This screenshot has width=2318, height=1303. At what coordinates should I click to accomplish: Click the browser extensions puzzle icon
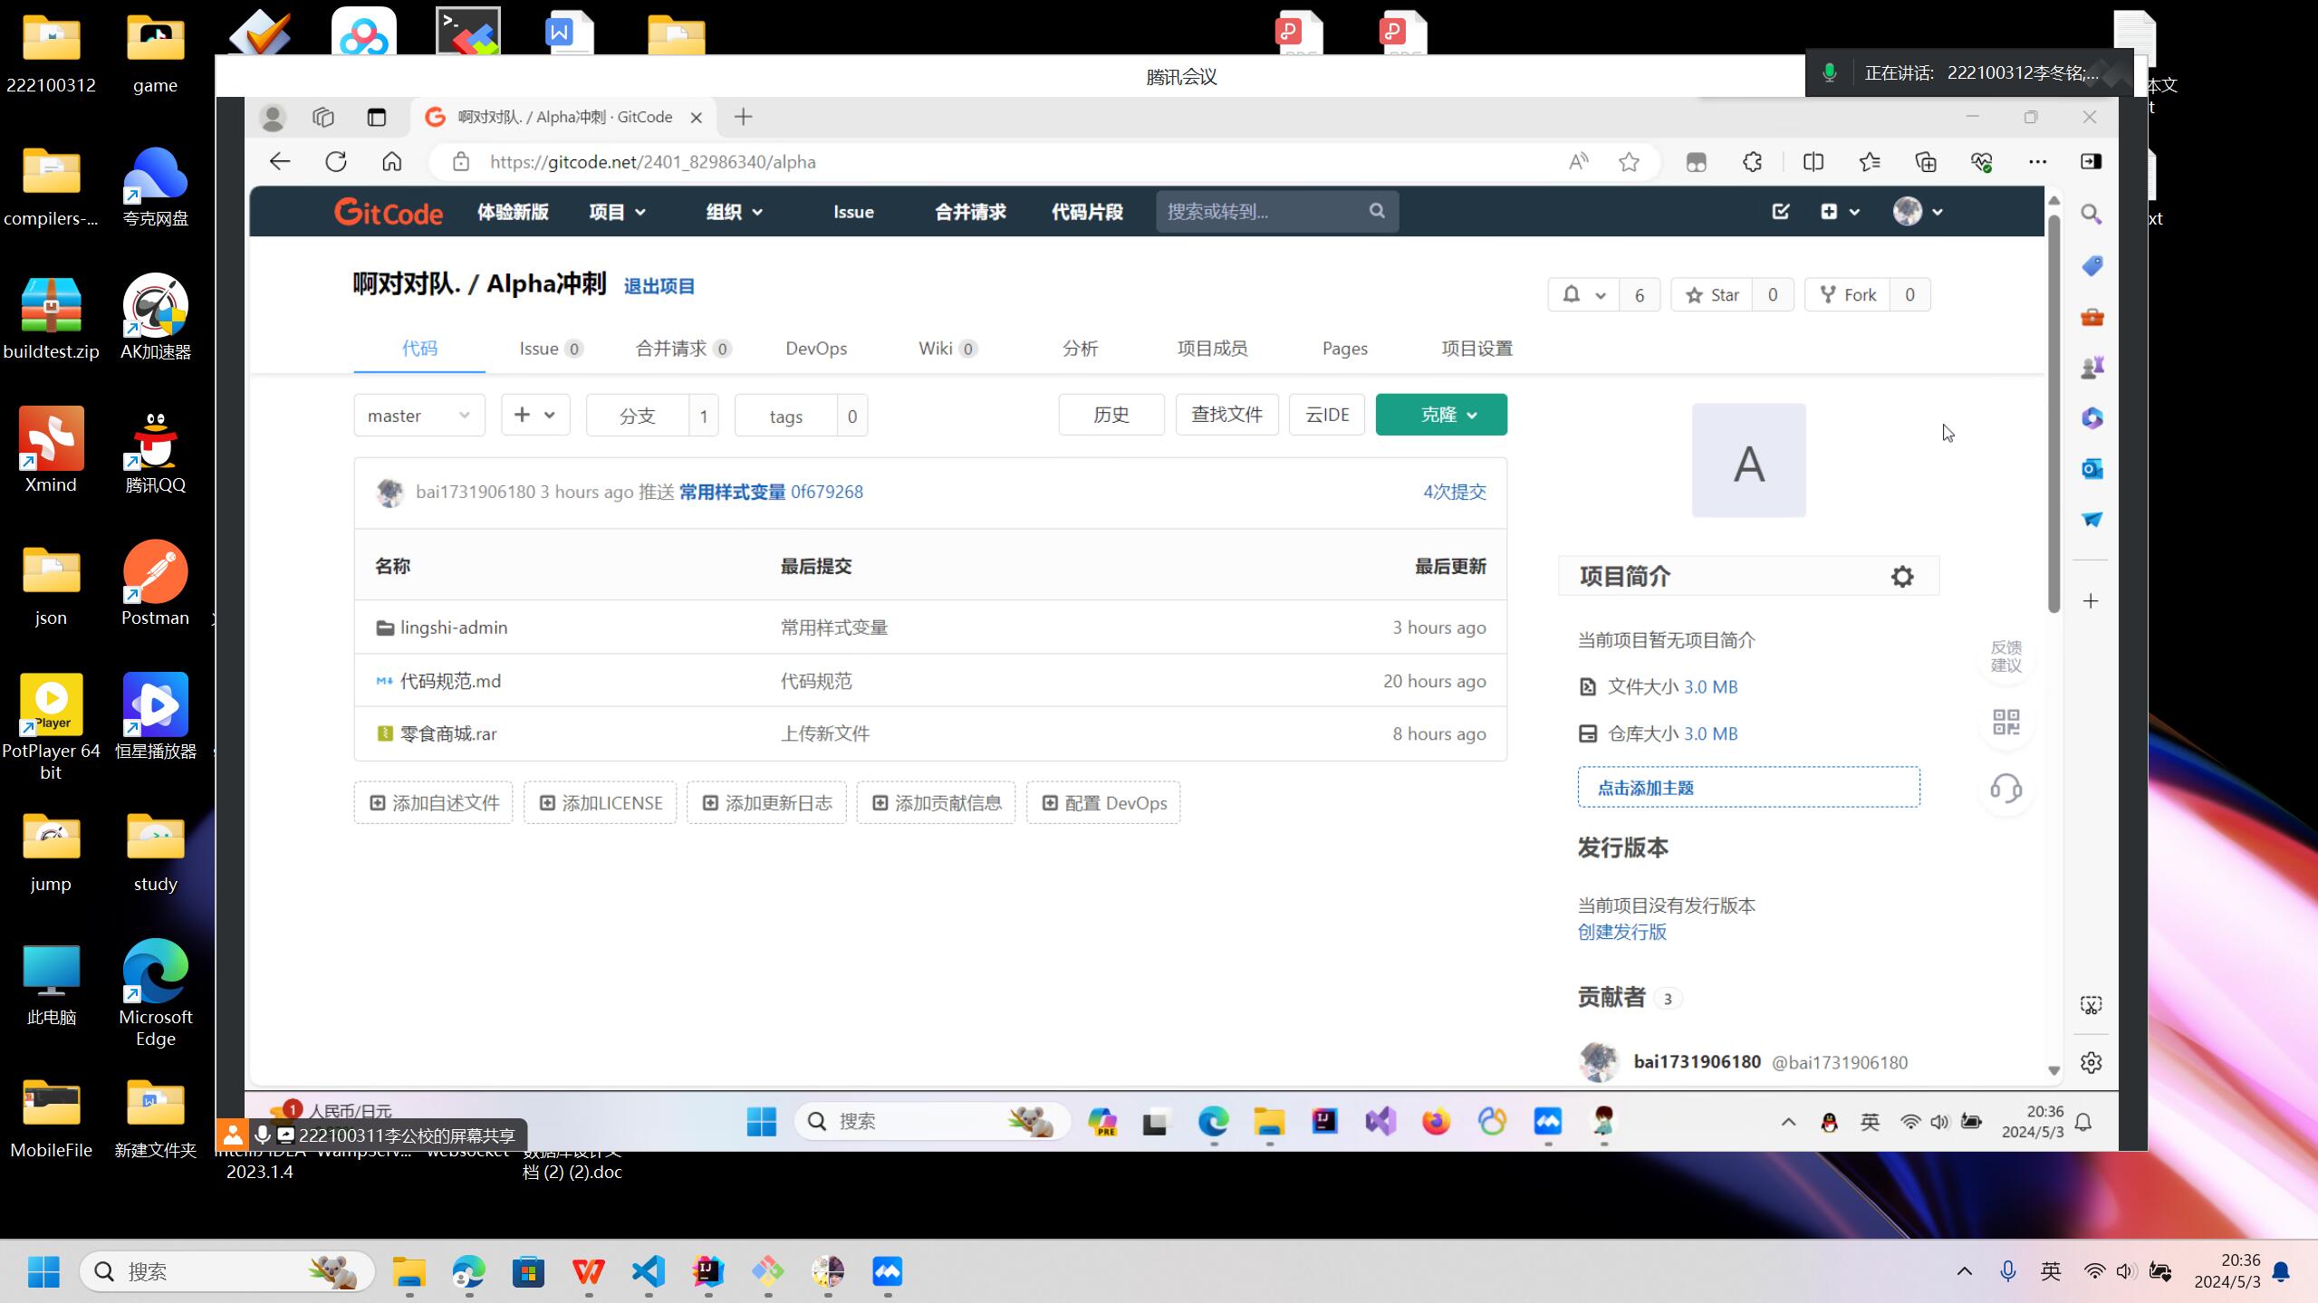(1752, 162)
